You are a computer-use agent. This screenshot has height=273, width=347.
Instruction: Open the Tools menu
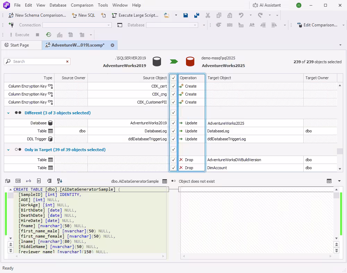coord(103,5)
